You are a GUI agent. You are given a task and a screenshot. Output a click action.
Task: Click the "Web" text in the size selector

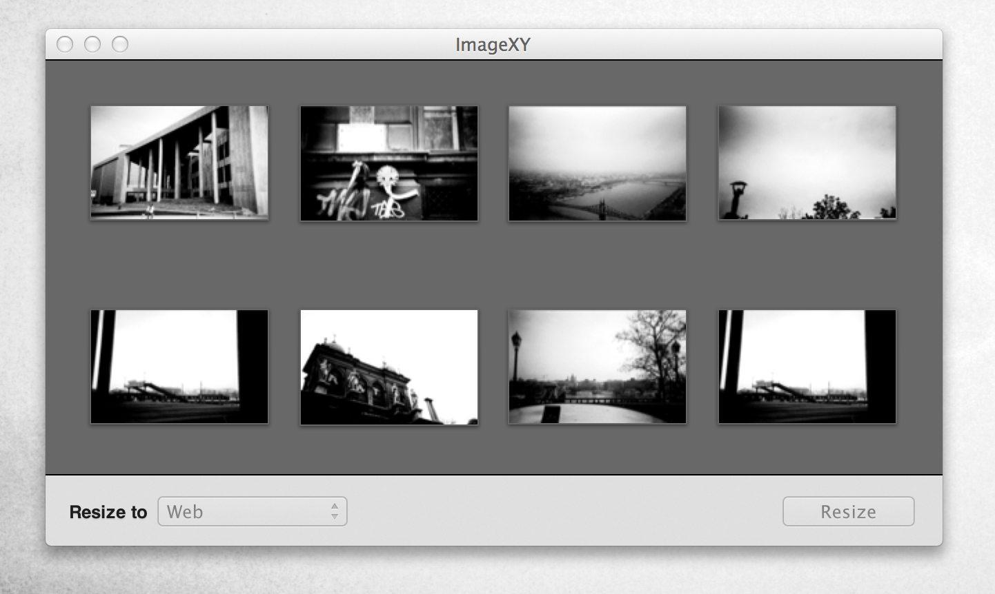185,512
